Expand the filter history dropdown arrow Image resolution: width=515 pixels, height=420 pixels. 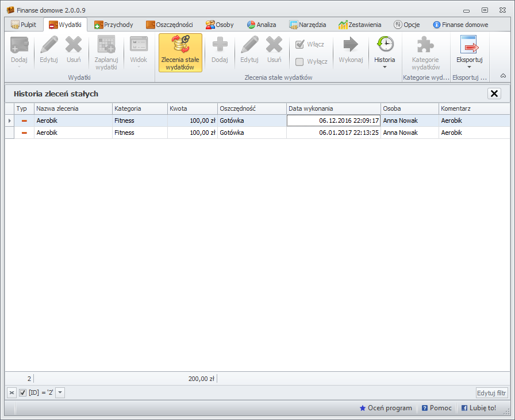[61, 392]
